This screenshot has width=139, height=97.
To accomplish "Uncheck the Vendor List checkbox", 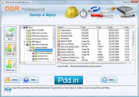I will 33,56.
